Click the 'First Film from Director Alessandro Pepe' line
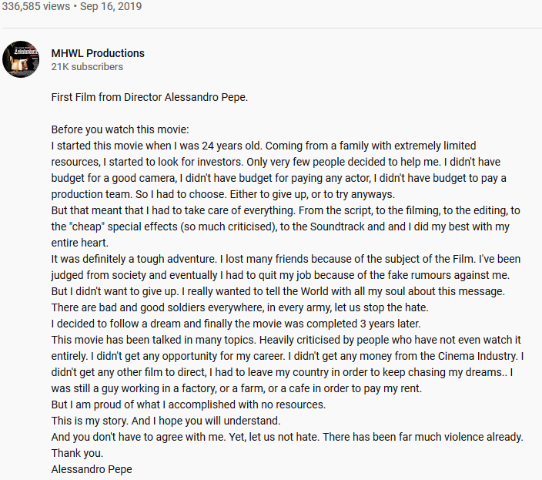This screenshot has width=542, height=480. [149, 97]
